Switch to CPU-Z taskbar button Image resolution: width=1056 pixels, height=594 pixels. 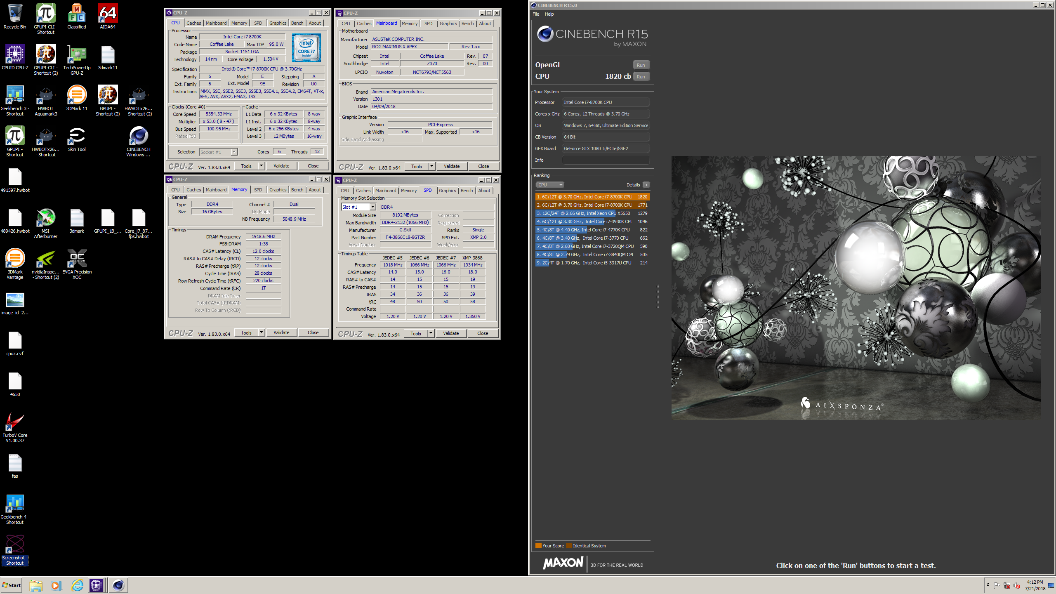point(97,585)
